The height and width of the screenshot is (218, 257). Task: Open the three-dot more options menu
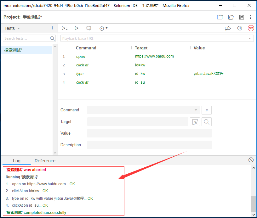tap(250, 17)
